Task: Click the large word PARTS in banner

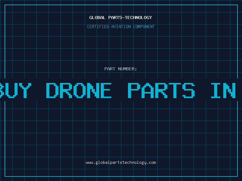Action: point(161,90)
